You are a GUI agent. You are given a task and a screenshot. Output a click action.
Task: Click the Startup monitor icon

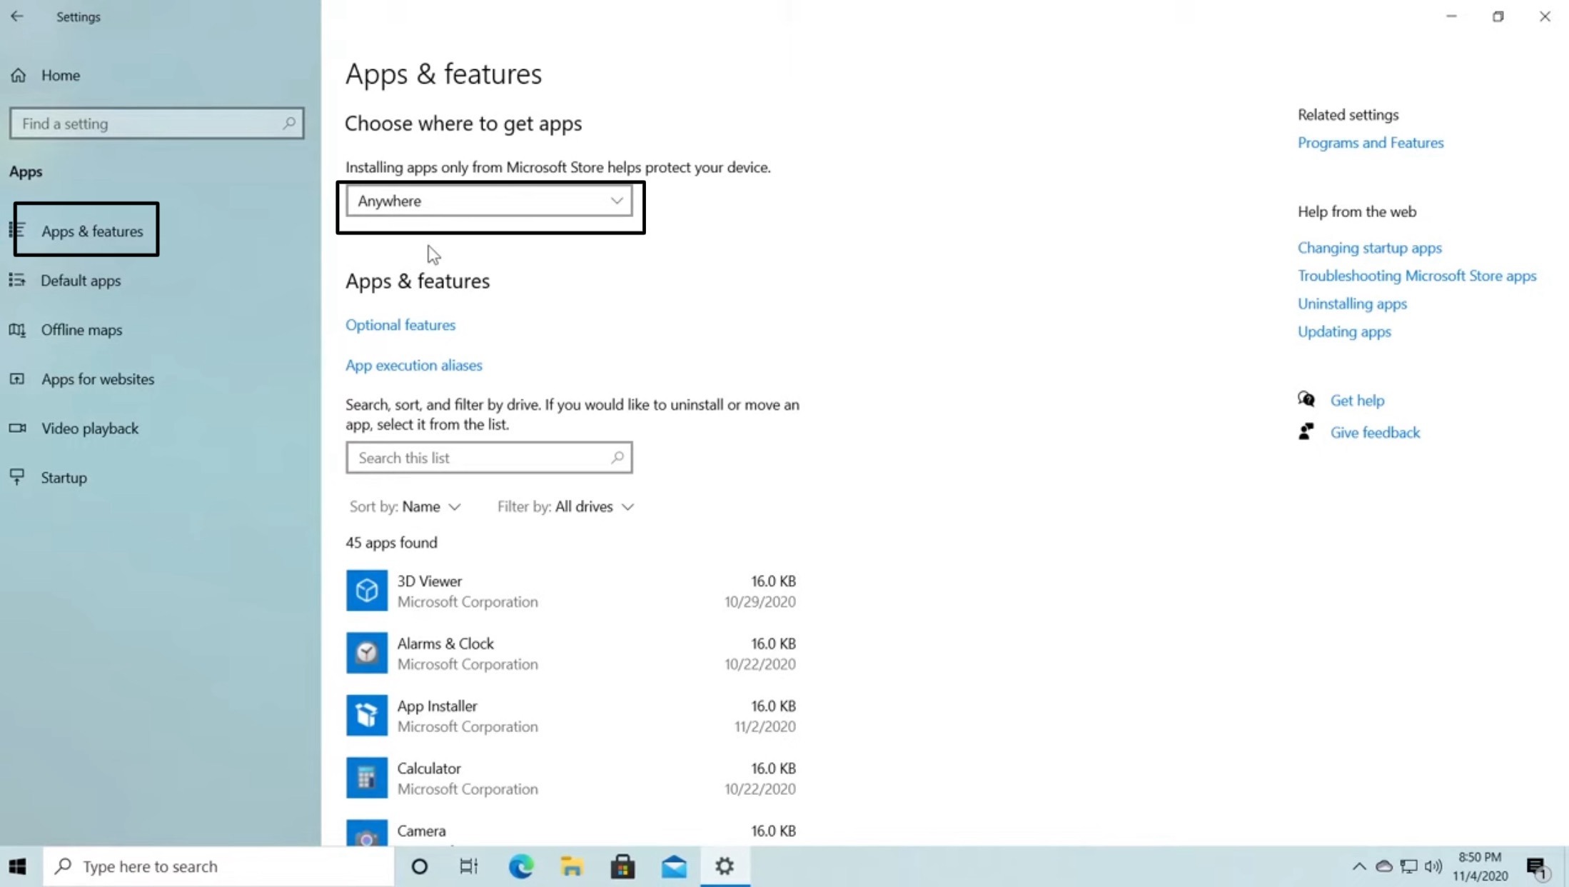tap(17, 476)
